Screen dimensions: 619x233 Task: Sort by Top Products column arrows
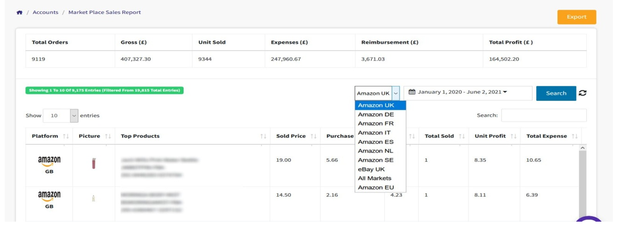pos(263,136)
